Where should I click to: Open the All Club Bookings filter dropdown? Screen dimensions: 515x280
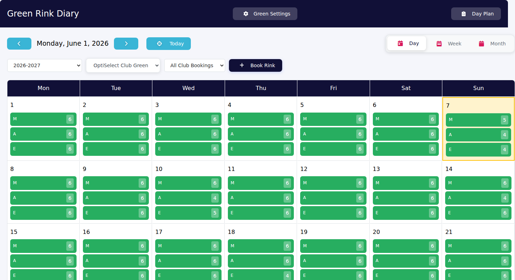click(195, 65)
